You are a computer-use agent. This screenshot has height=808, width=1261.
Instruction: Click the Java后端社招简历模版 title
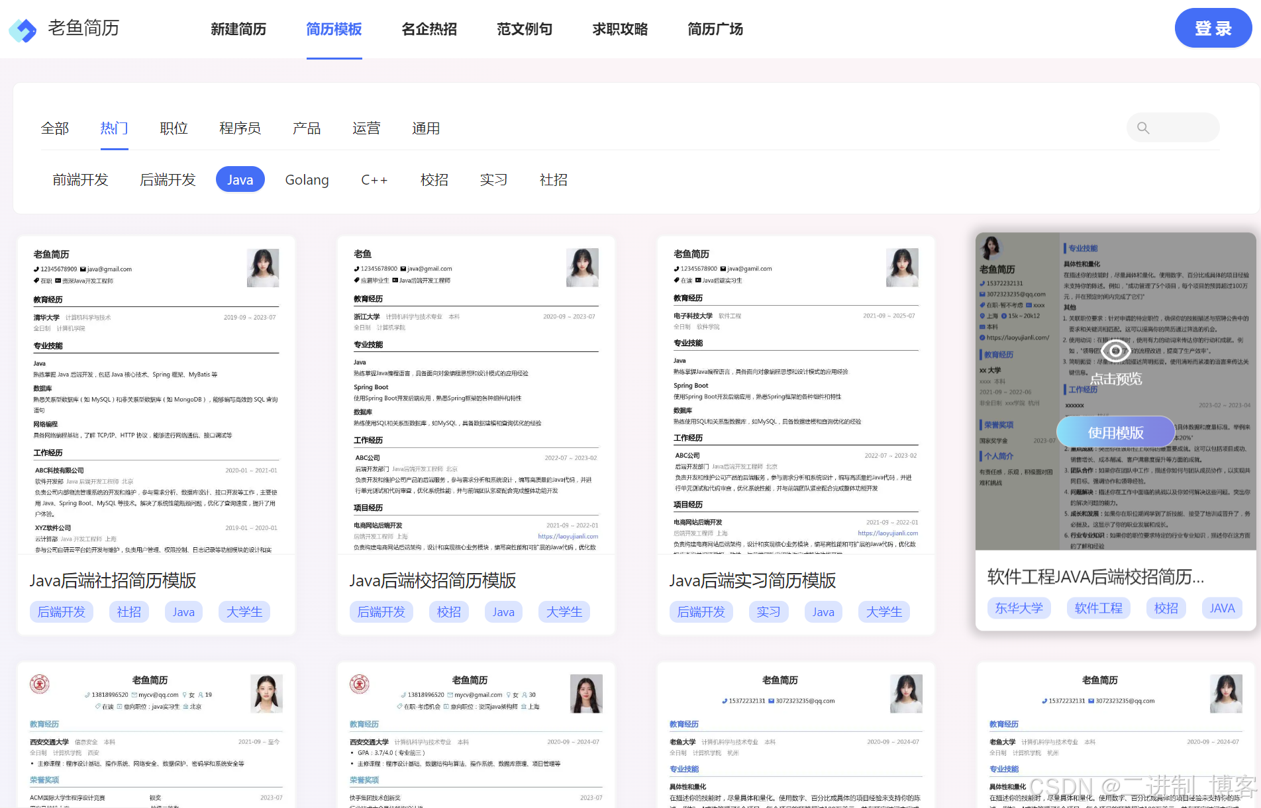tap(113, 580)
